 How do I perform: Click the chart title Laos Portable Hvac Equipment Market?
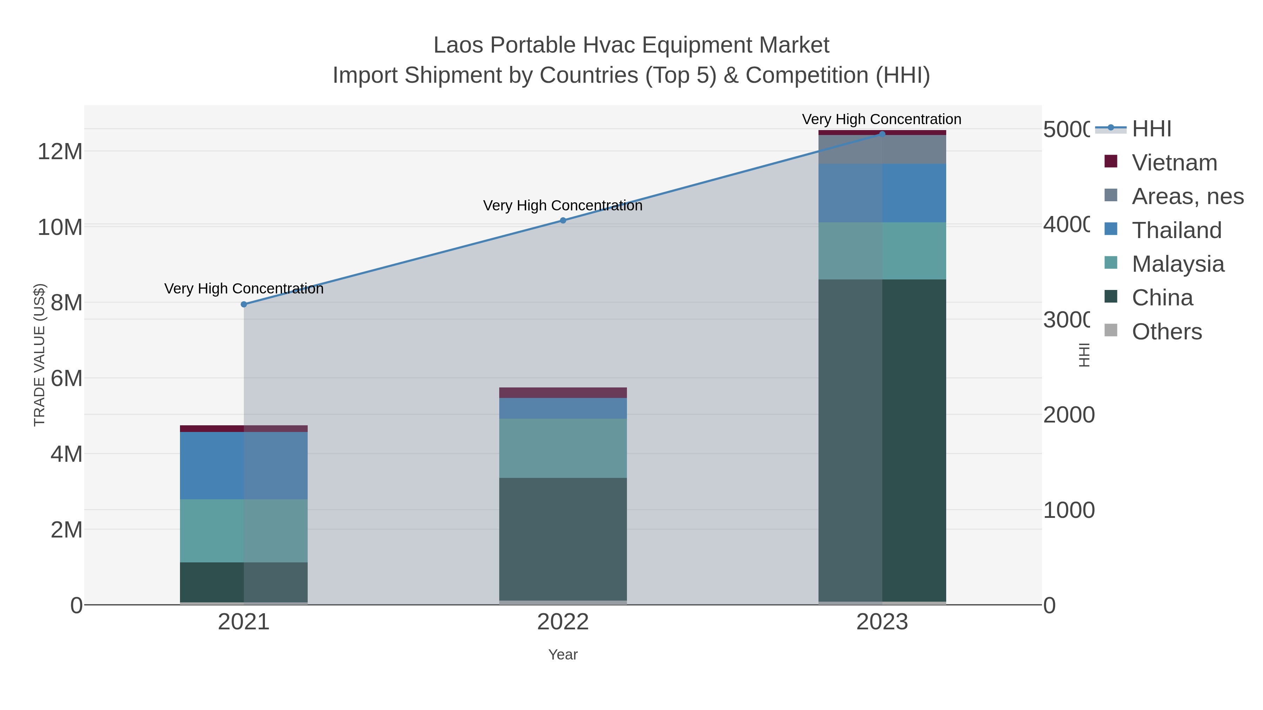[631, 45]
